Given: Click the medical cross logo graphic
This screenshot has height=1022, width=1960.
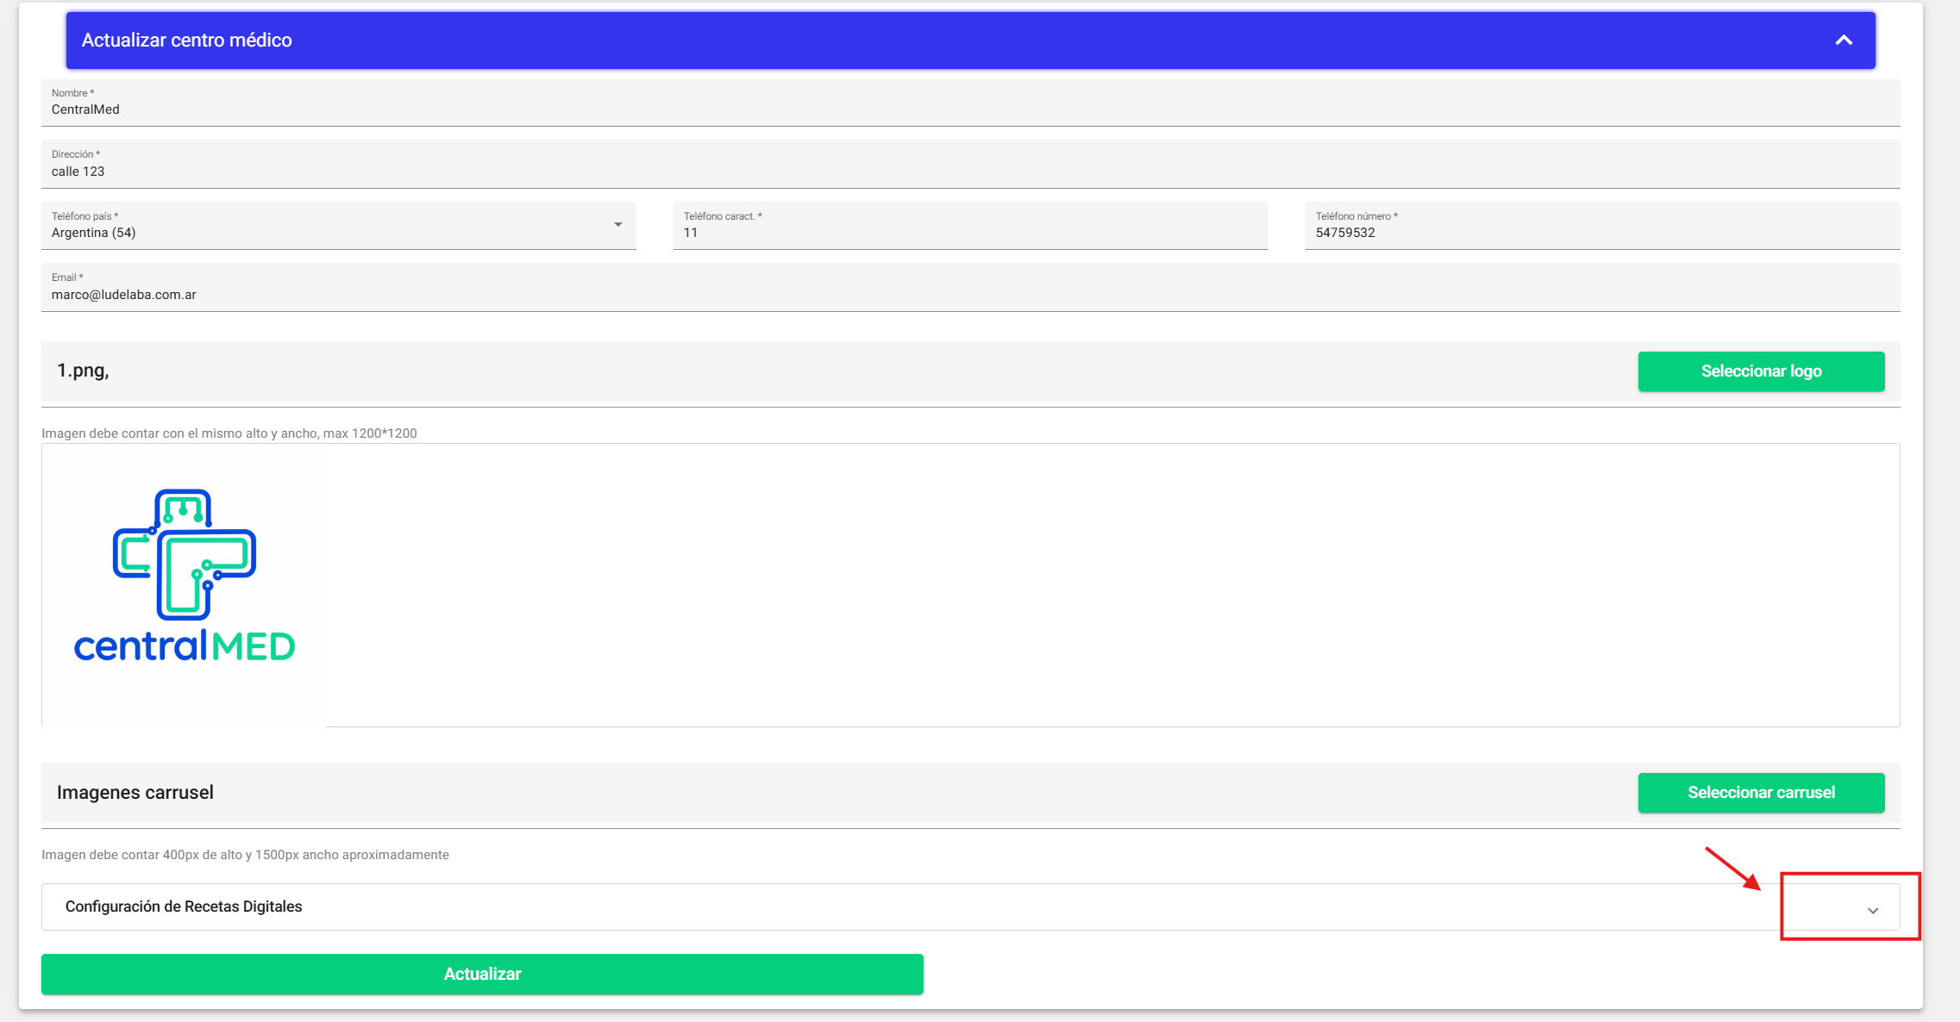Looking at the screenshot, I should 184,554.
